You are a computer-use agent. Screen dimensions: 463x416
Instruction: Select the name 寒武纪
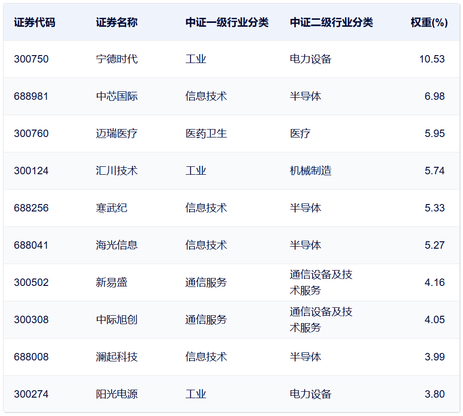point(112,208)
